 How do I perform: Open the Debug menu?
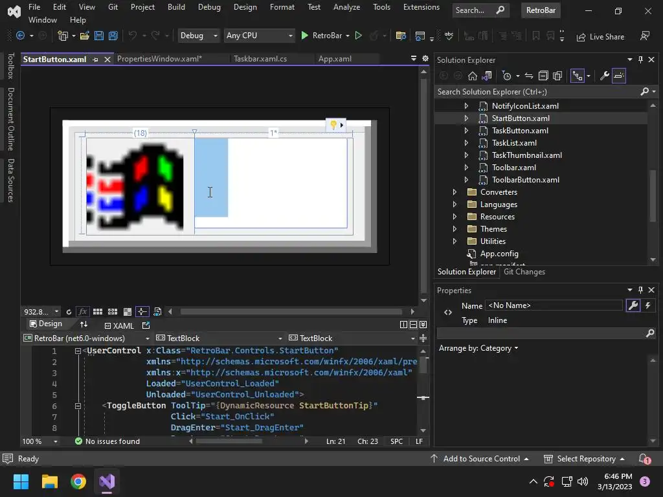209,7
